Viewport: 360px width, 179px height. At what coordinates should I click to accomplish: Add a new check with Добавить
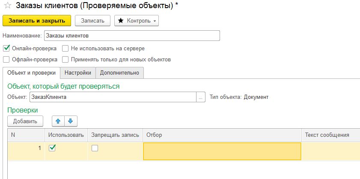pos(25,121)
